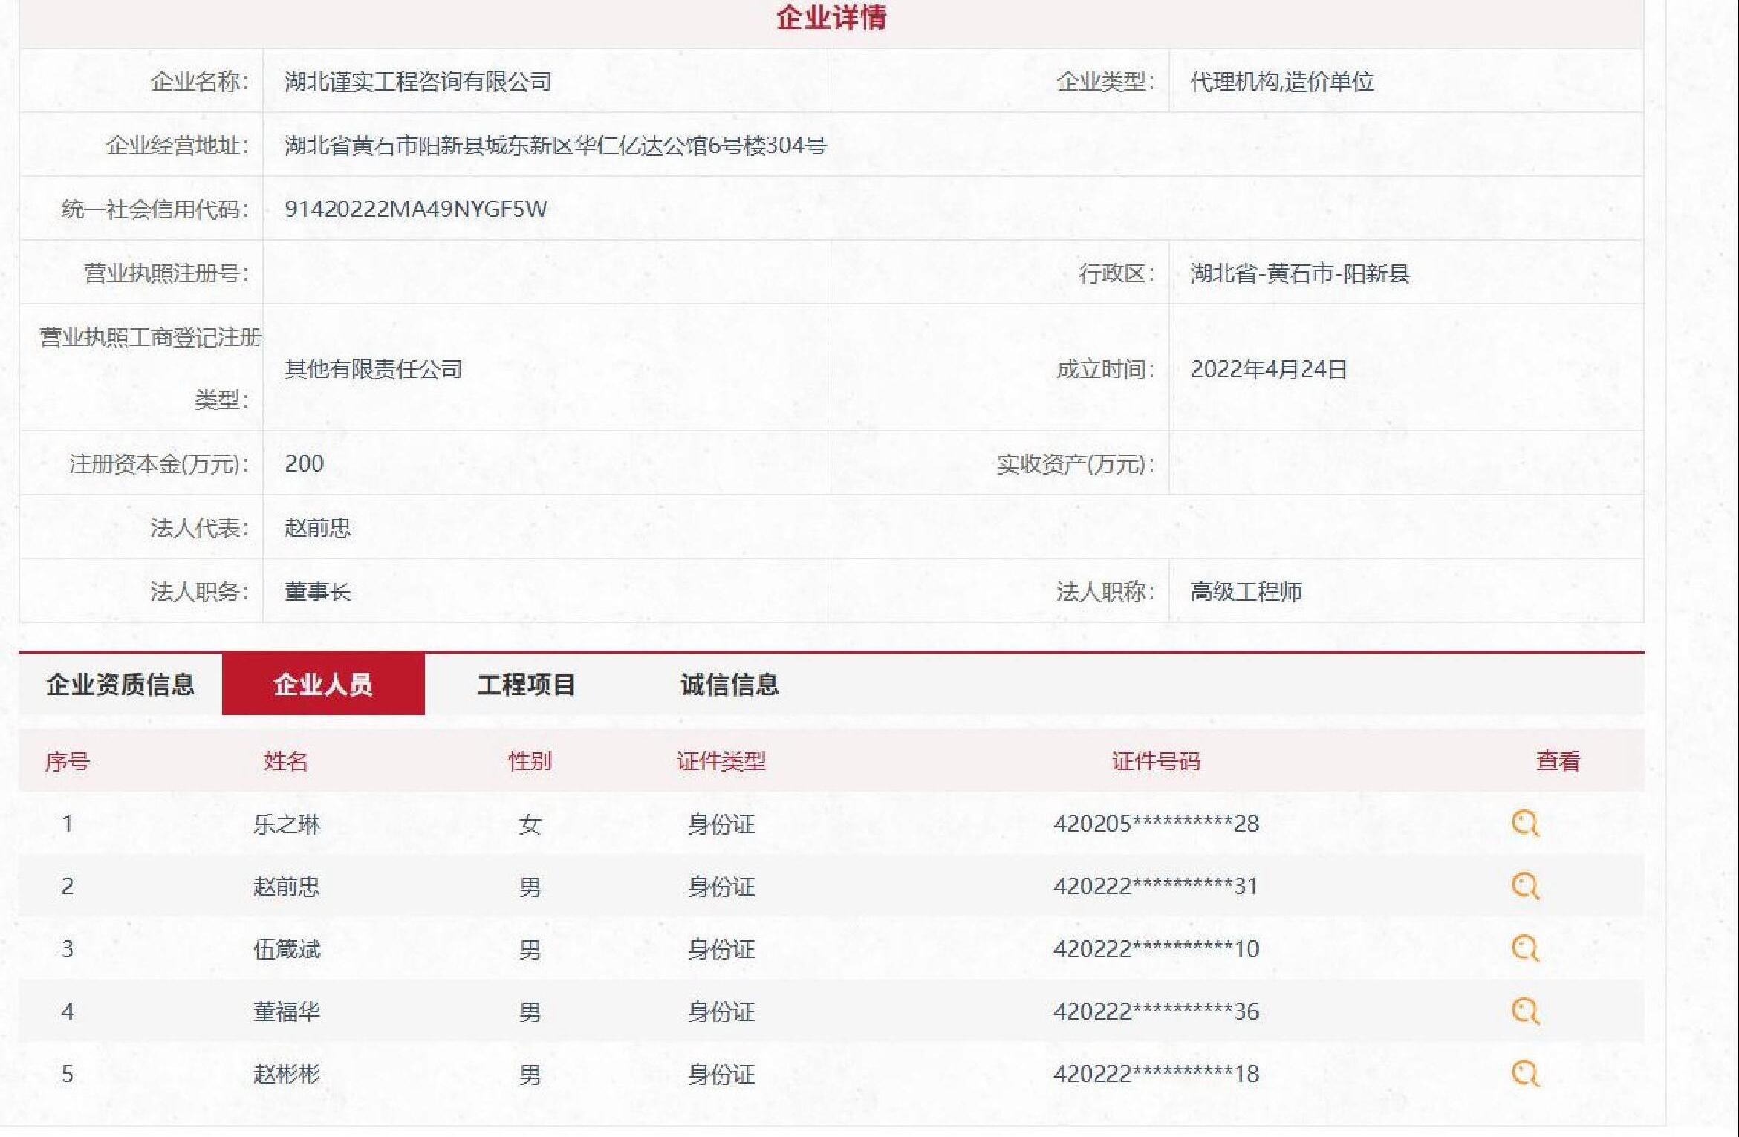Click credit code 91420222MA49NYGF5W
Screen dimensions: 1739x1137
[x=416, y=209]
